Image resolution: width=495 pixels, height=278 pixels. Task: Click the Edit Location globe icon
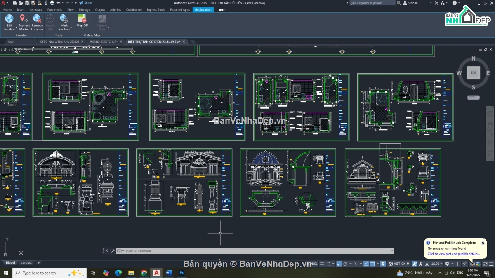click(9, 19)
